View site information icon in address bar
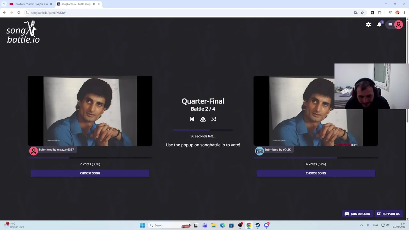 click(27, 12)
